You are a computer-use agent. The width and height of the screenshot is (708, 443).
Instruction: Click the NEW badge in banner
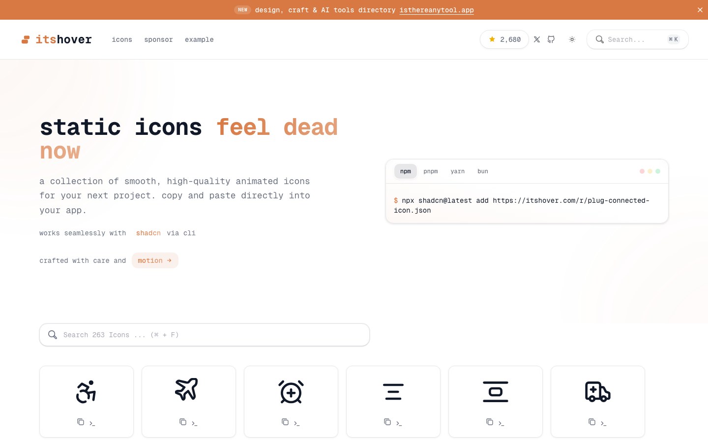[242, 10]
